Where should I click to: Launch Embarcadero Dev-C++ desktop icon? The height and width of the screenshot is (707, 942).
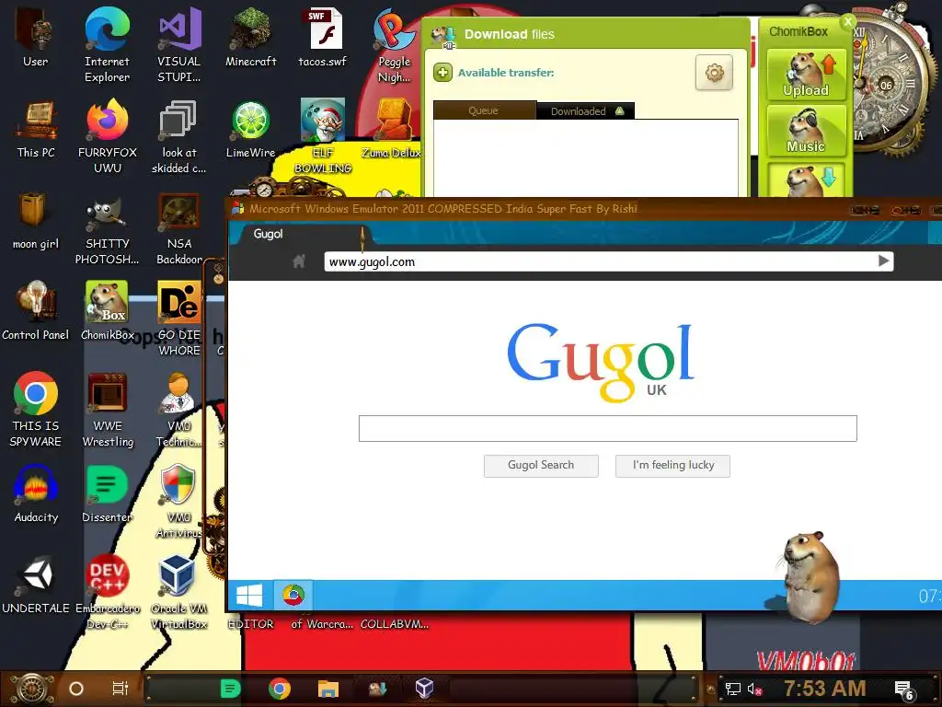click(107, 592)
